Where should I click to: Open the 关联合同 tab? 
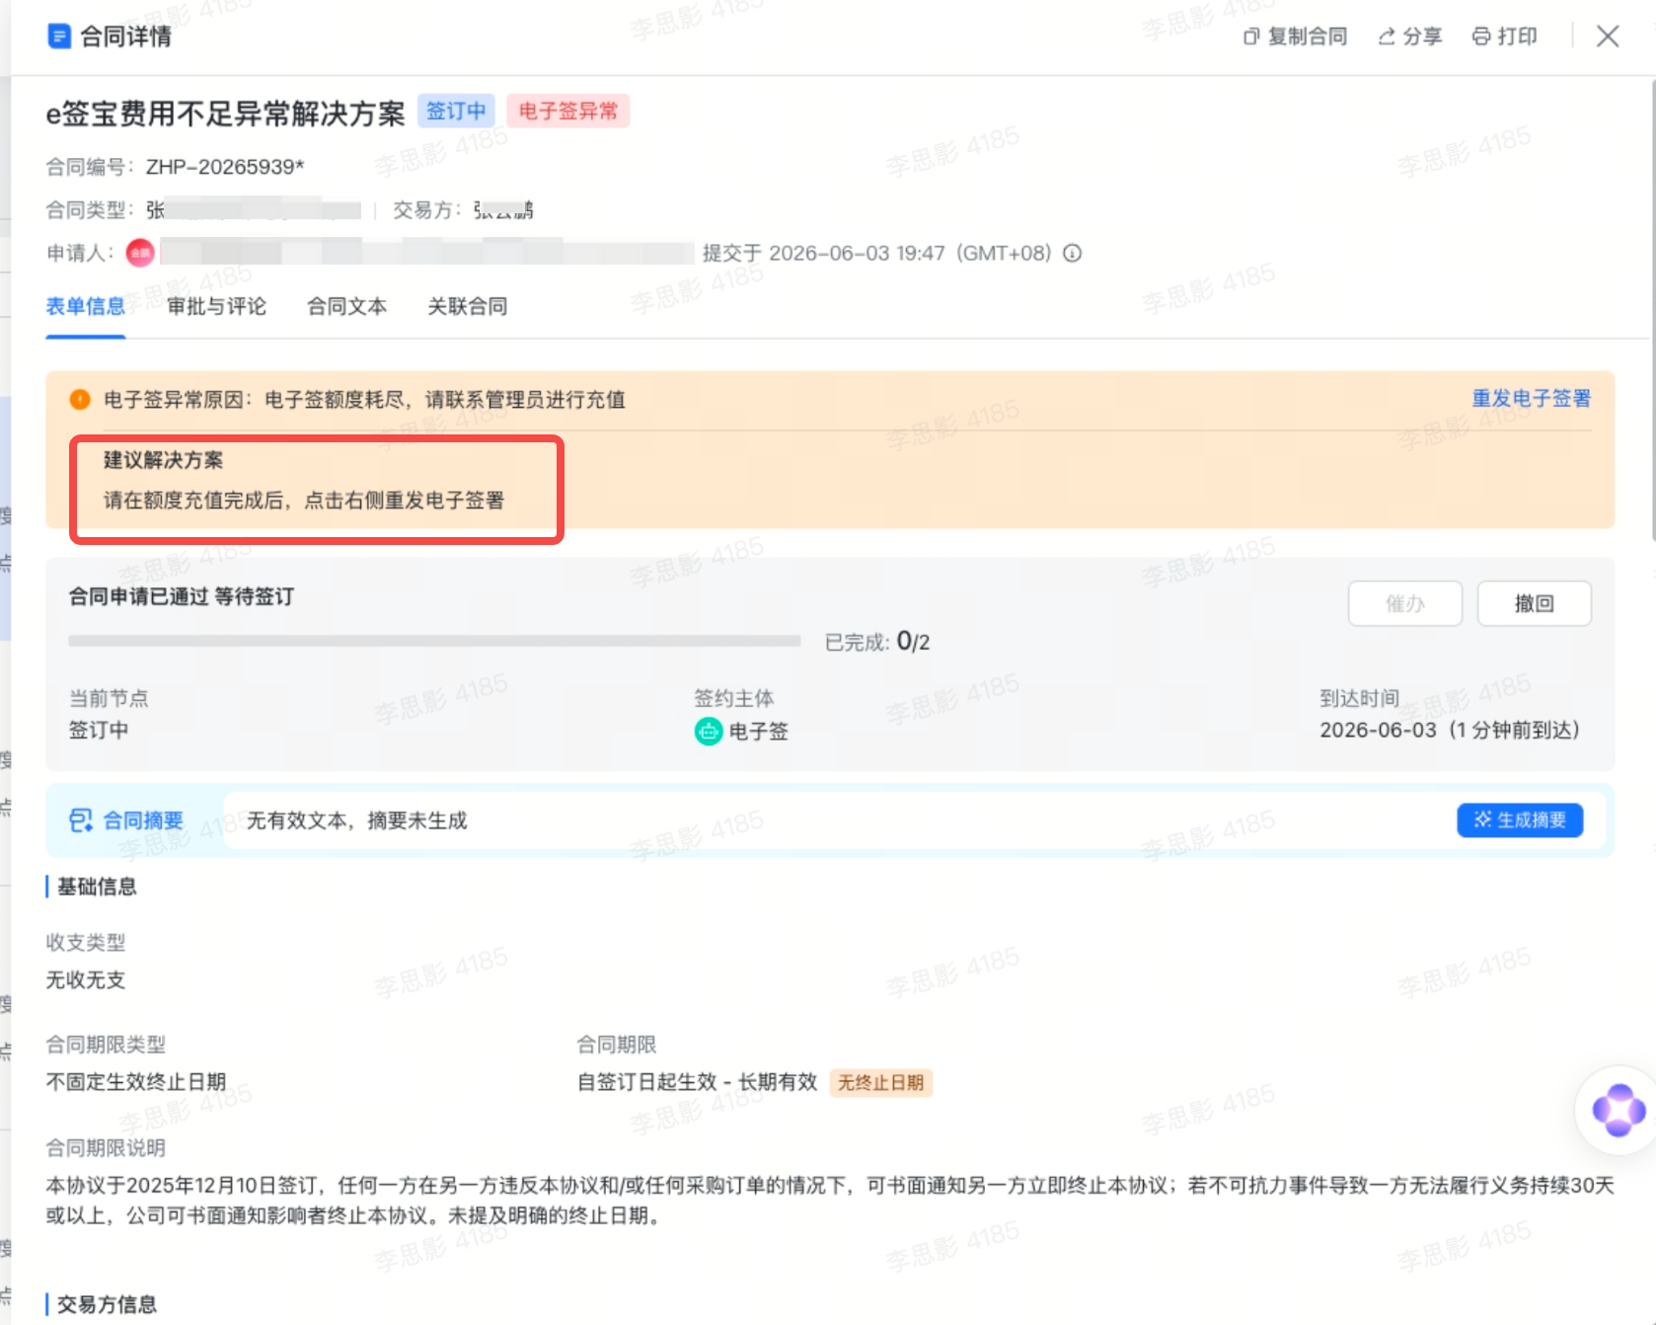coord(467,306)
